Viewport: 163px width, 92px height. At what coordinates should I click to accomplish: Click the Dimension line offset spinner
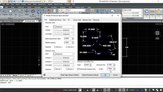click(114, 65)
